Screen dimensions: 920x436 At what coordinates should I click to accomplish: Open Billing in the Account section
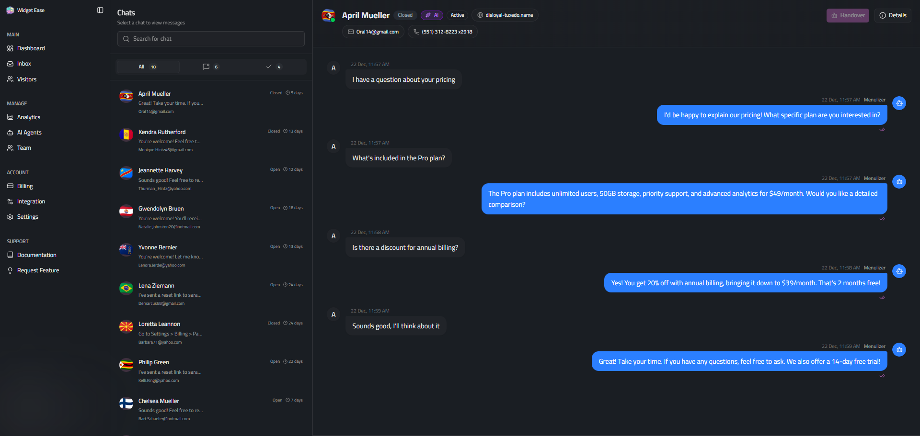25,186
